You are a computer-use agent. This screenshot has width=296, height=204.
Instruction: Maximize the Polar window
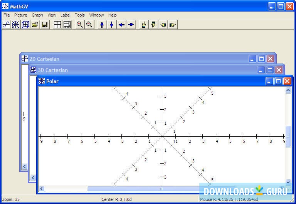tap(278, 81)
